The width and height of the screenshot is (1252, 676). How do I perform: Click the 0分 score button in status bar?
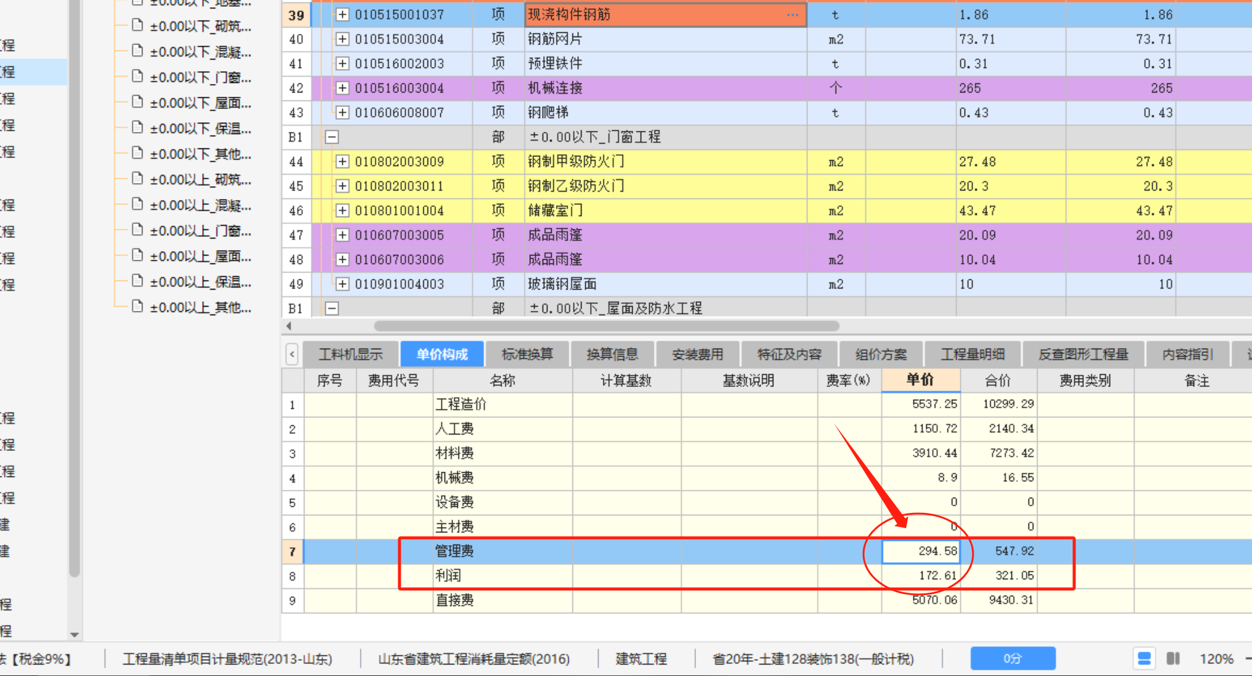point(1013,658)
